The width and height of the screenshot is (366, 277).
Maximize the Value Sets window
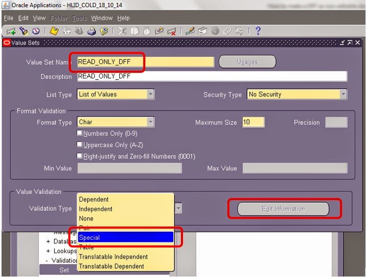[350, 43]
